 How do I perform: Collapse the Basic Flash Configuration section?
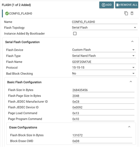point(131,81)
